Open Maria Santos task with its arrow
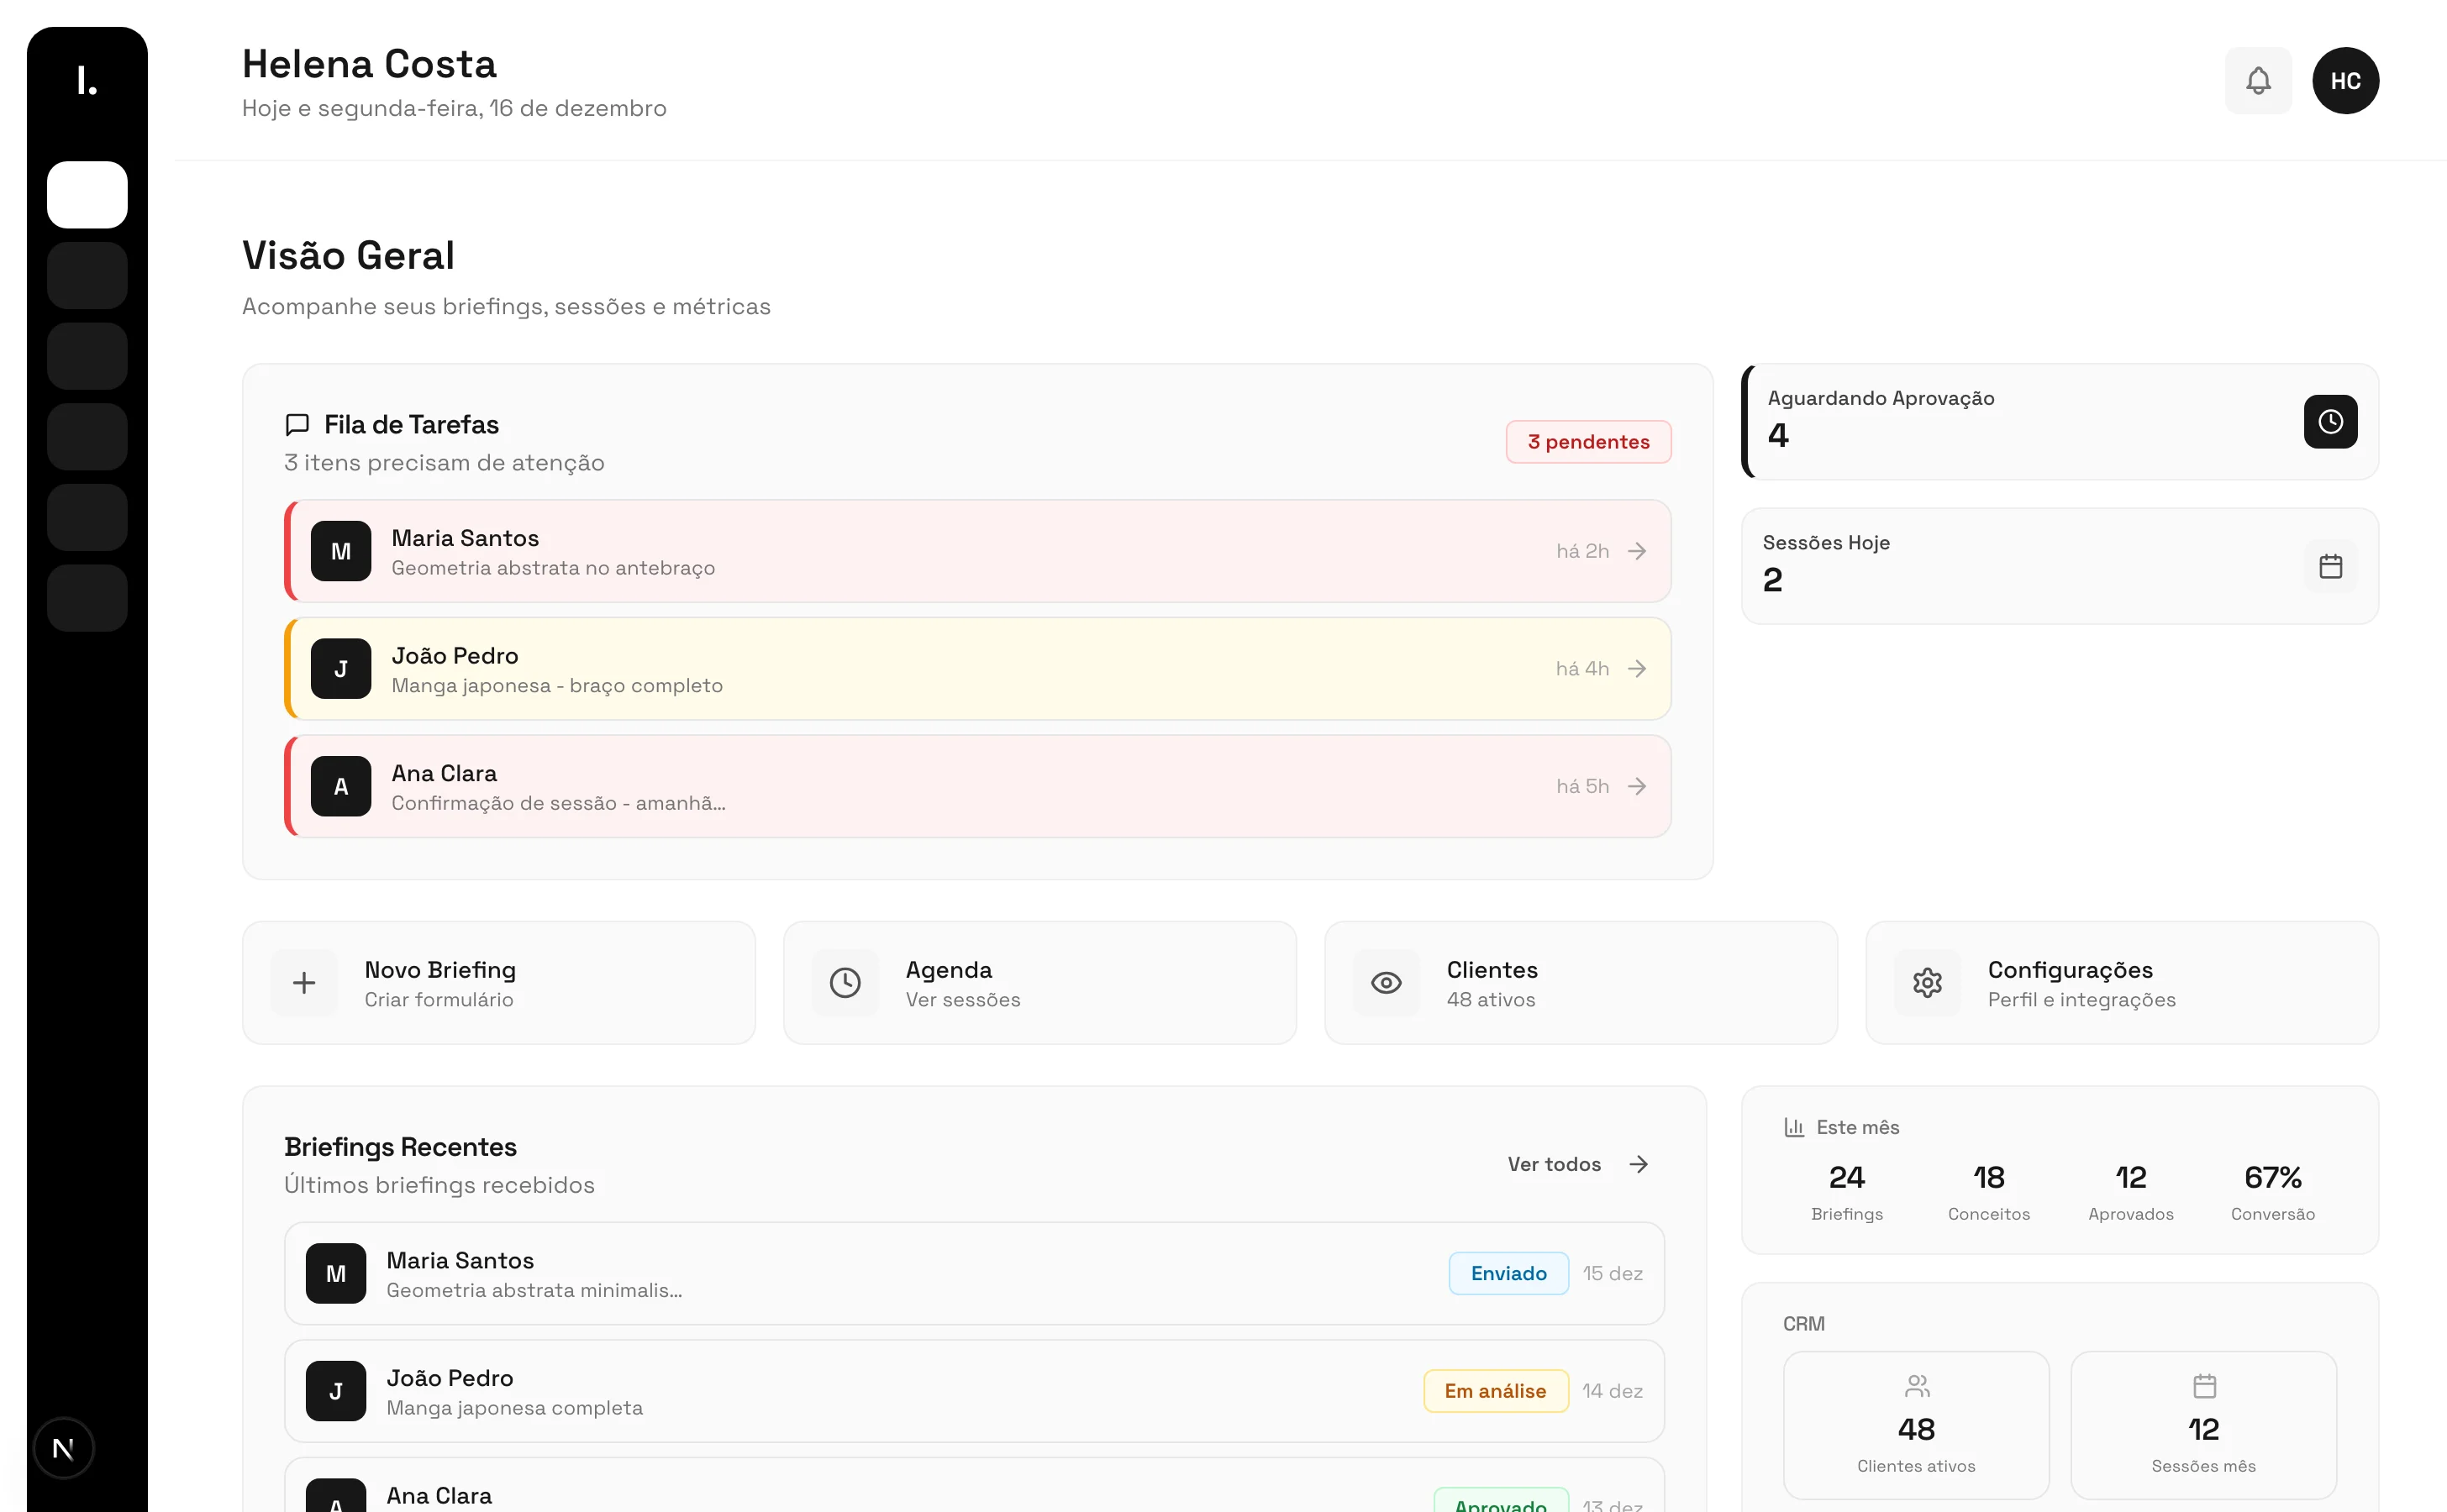The height and width of the screenshot is (1512, 2447). coord(1637,550)
